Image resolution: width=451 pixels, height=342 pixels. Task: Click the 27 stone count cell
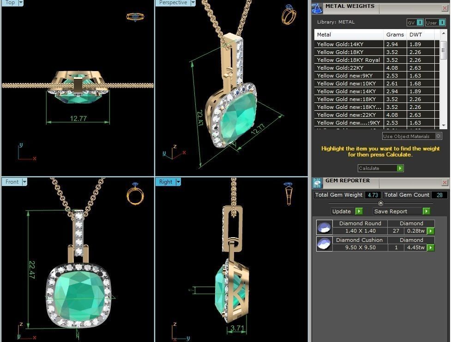click(396, 231)
